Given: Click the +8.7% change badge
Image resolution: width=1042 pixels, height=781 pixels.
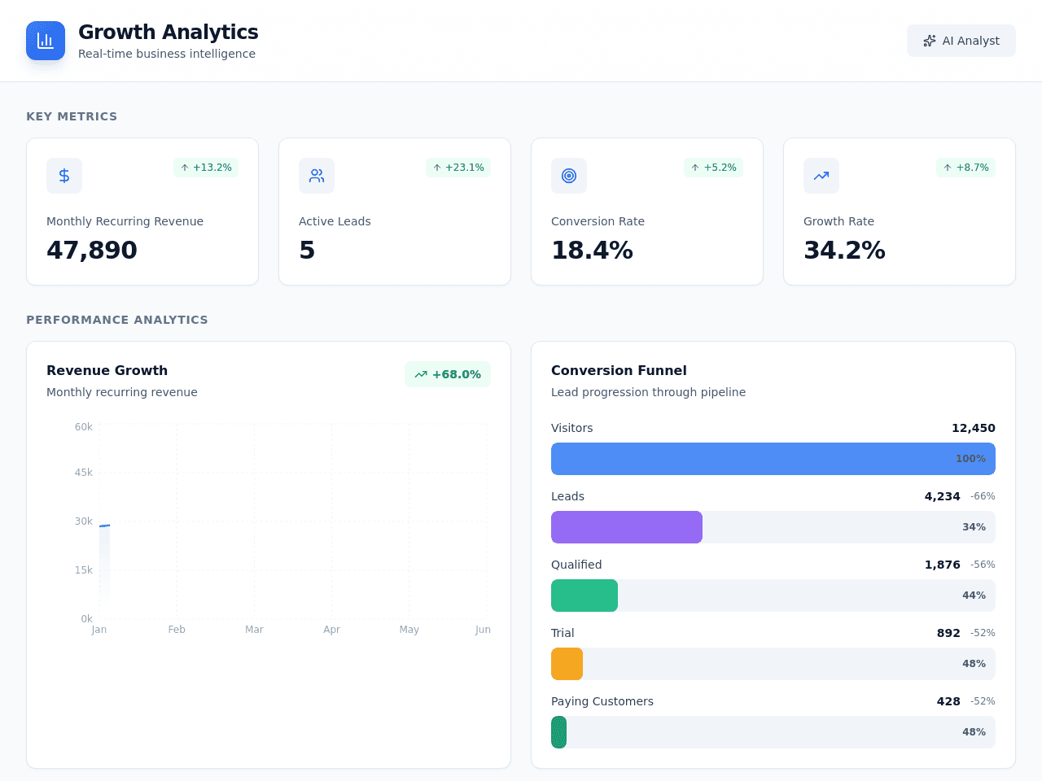Looking at the screenshot, I should click(x=965, y=168).
